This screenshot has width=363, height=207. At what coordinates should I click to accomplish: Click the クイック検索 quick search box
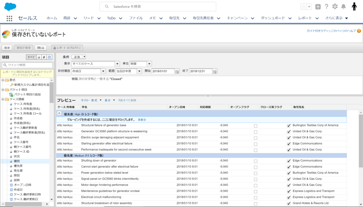27,65
